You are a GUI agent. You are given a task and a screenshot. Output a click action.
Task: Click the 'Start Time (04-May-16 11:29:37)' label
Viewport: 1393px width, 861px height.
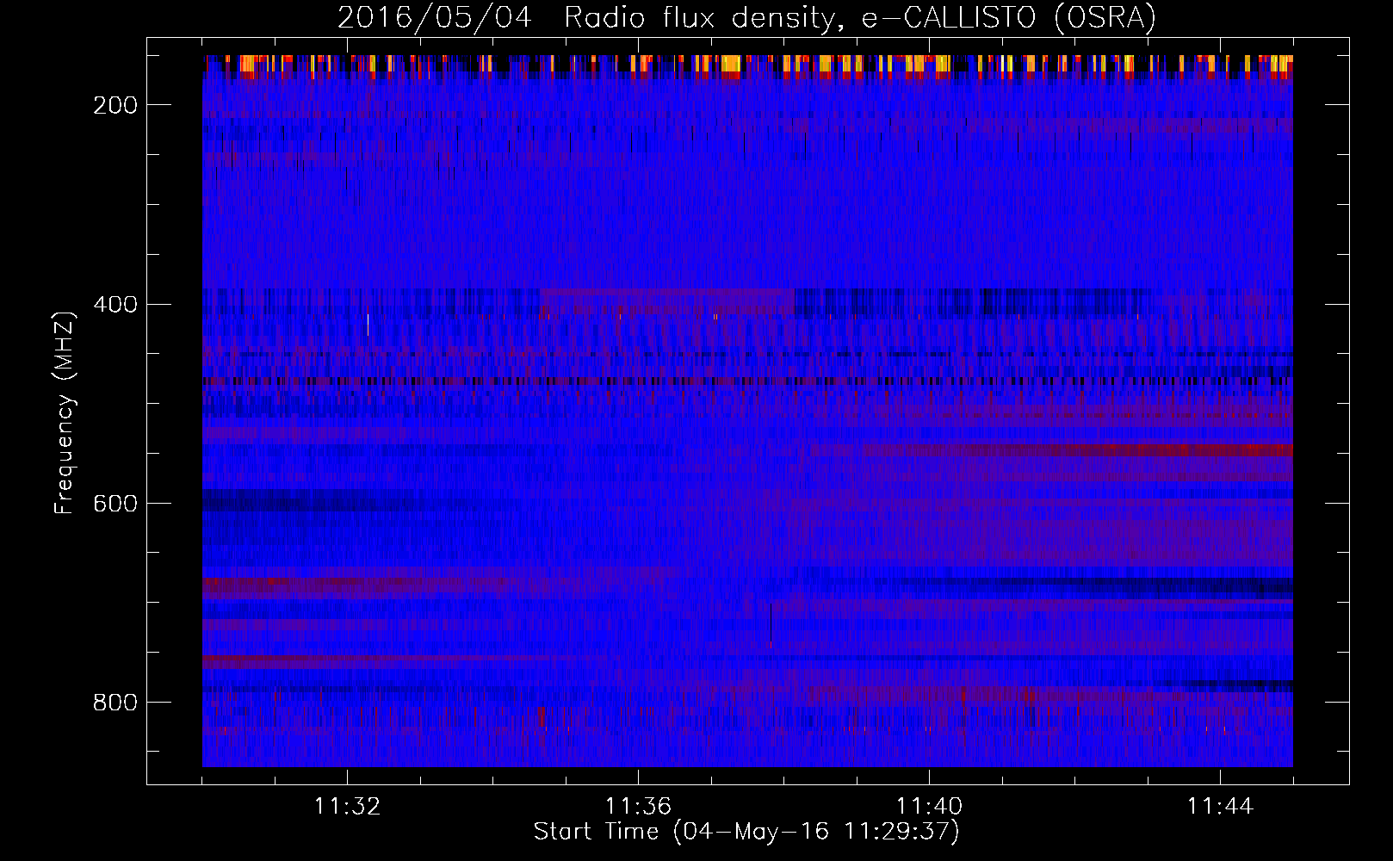tap(746, 832)
